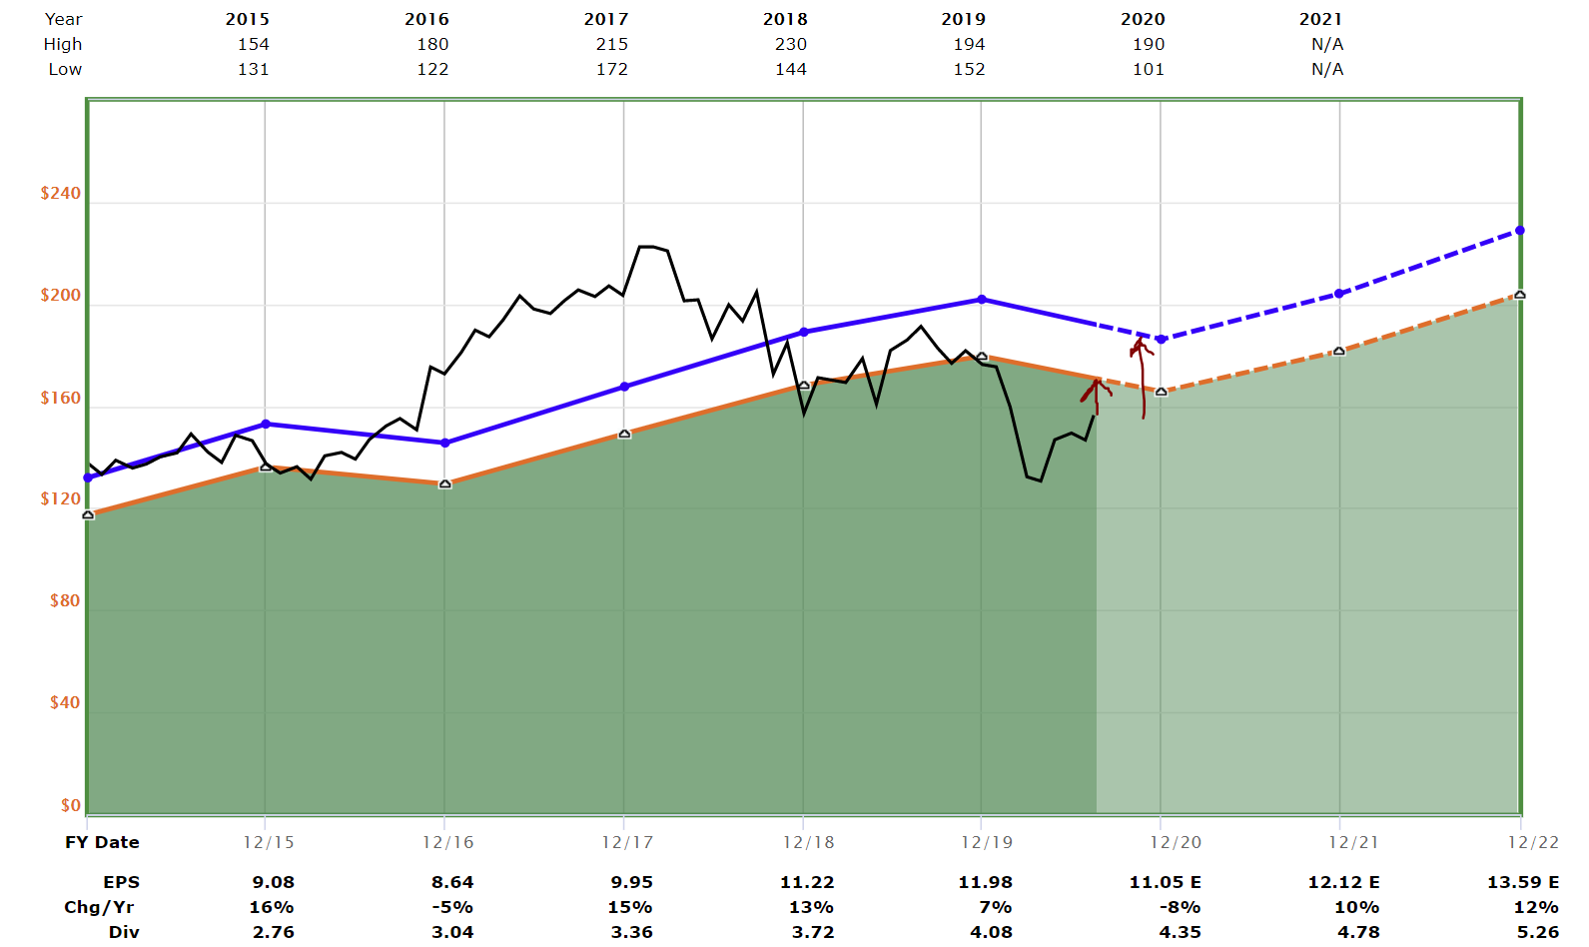1589x947 pixels.
Task: Select the EPS value 9.08
Action: tap(274, 882)
